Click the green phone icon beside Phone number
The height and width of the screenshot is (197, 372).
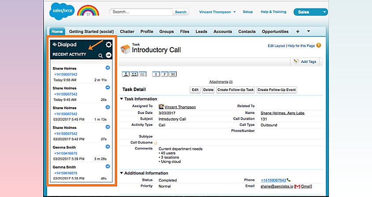(288, 180)
